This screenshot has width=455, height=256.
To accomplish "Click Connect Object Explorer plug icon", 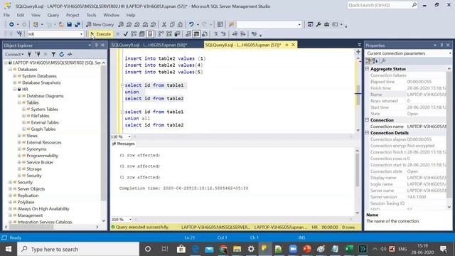I will pos(29,54).
